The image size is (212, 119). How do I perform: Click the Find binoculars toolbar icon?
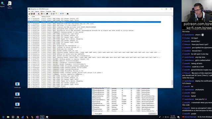click(x=68, y=14)
